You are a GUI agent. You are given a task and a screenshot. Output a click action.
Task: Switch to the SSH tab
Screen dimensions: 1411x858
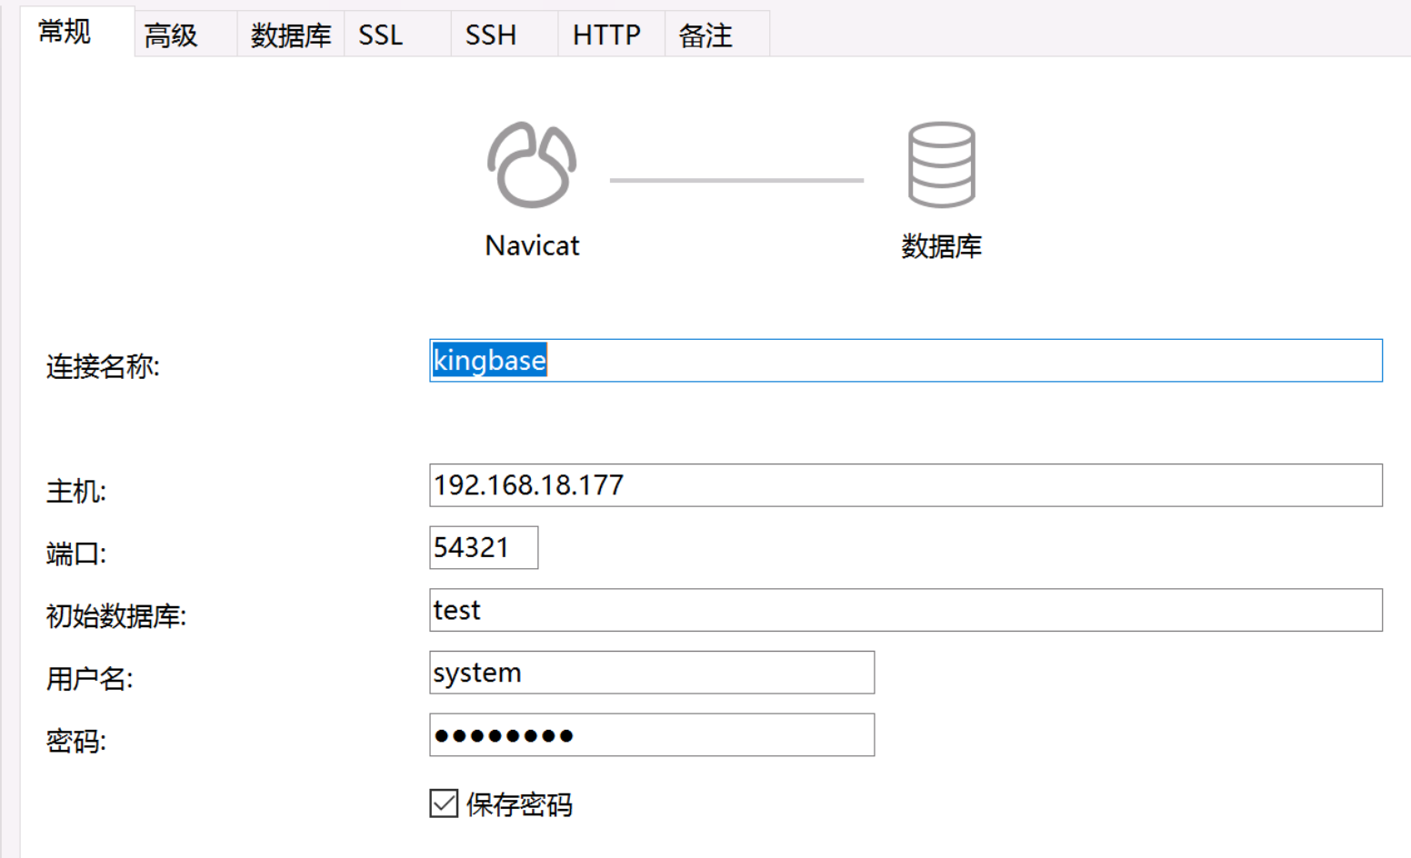coord(491,35)
